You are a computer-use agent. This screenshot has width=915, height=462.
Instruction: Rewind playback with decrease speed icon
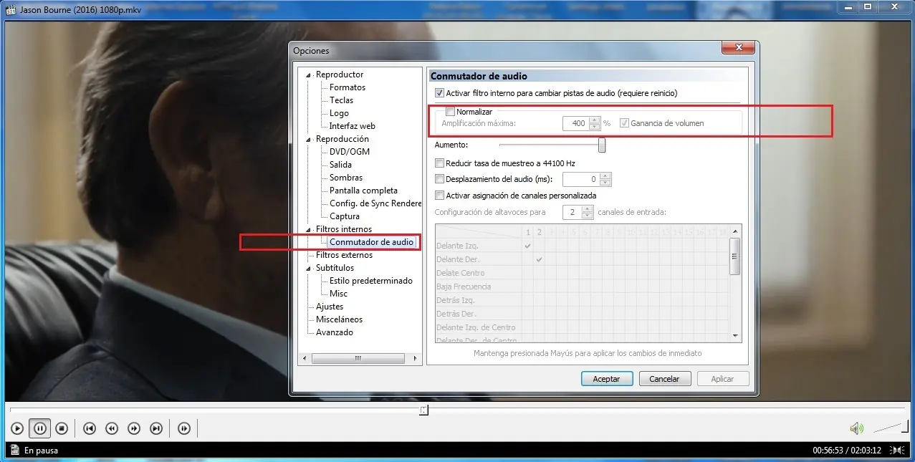(112, 428)
